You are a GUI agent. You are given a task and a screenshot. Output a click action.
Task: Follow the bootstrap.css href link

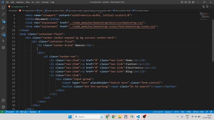coord(106,23)
